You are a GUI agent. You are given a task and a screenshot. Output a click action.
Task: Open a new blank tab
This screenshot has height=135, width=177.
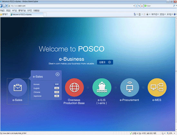coord(45,15)
